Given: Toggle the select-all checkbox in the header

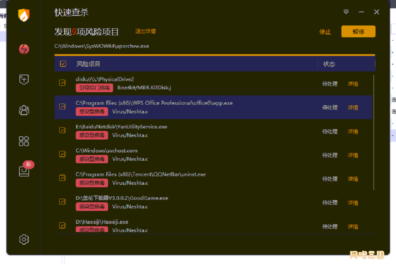Looking at the screenshot, I should click(x=63, y=64).
